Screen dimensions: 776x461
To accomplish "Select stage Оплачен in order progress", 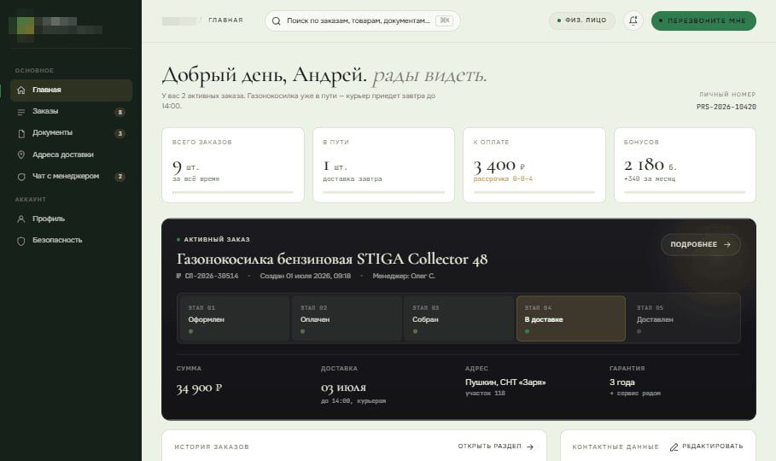I will 347,319.
